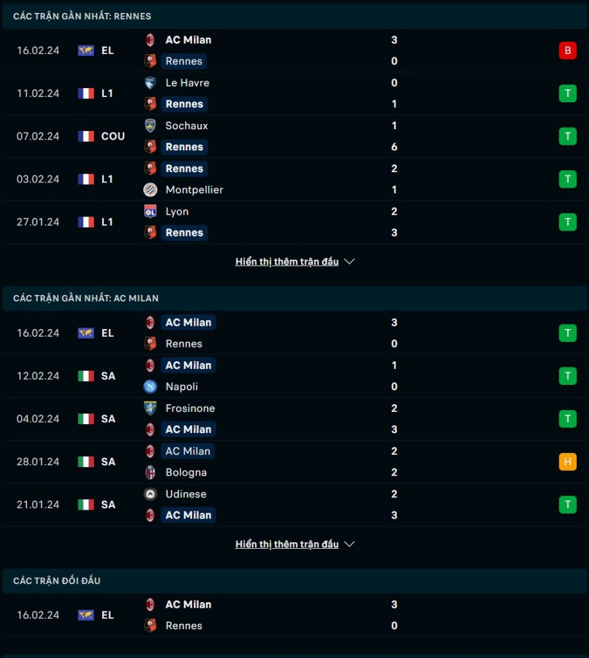Open the 07.02.24 Sochaux vs Rennes match

click(x=294, y=136)
